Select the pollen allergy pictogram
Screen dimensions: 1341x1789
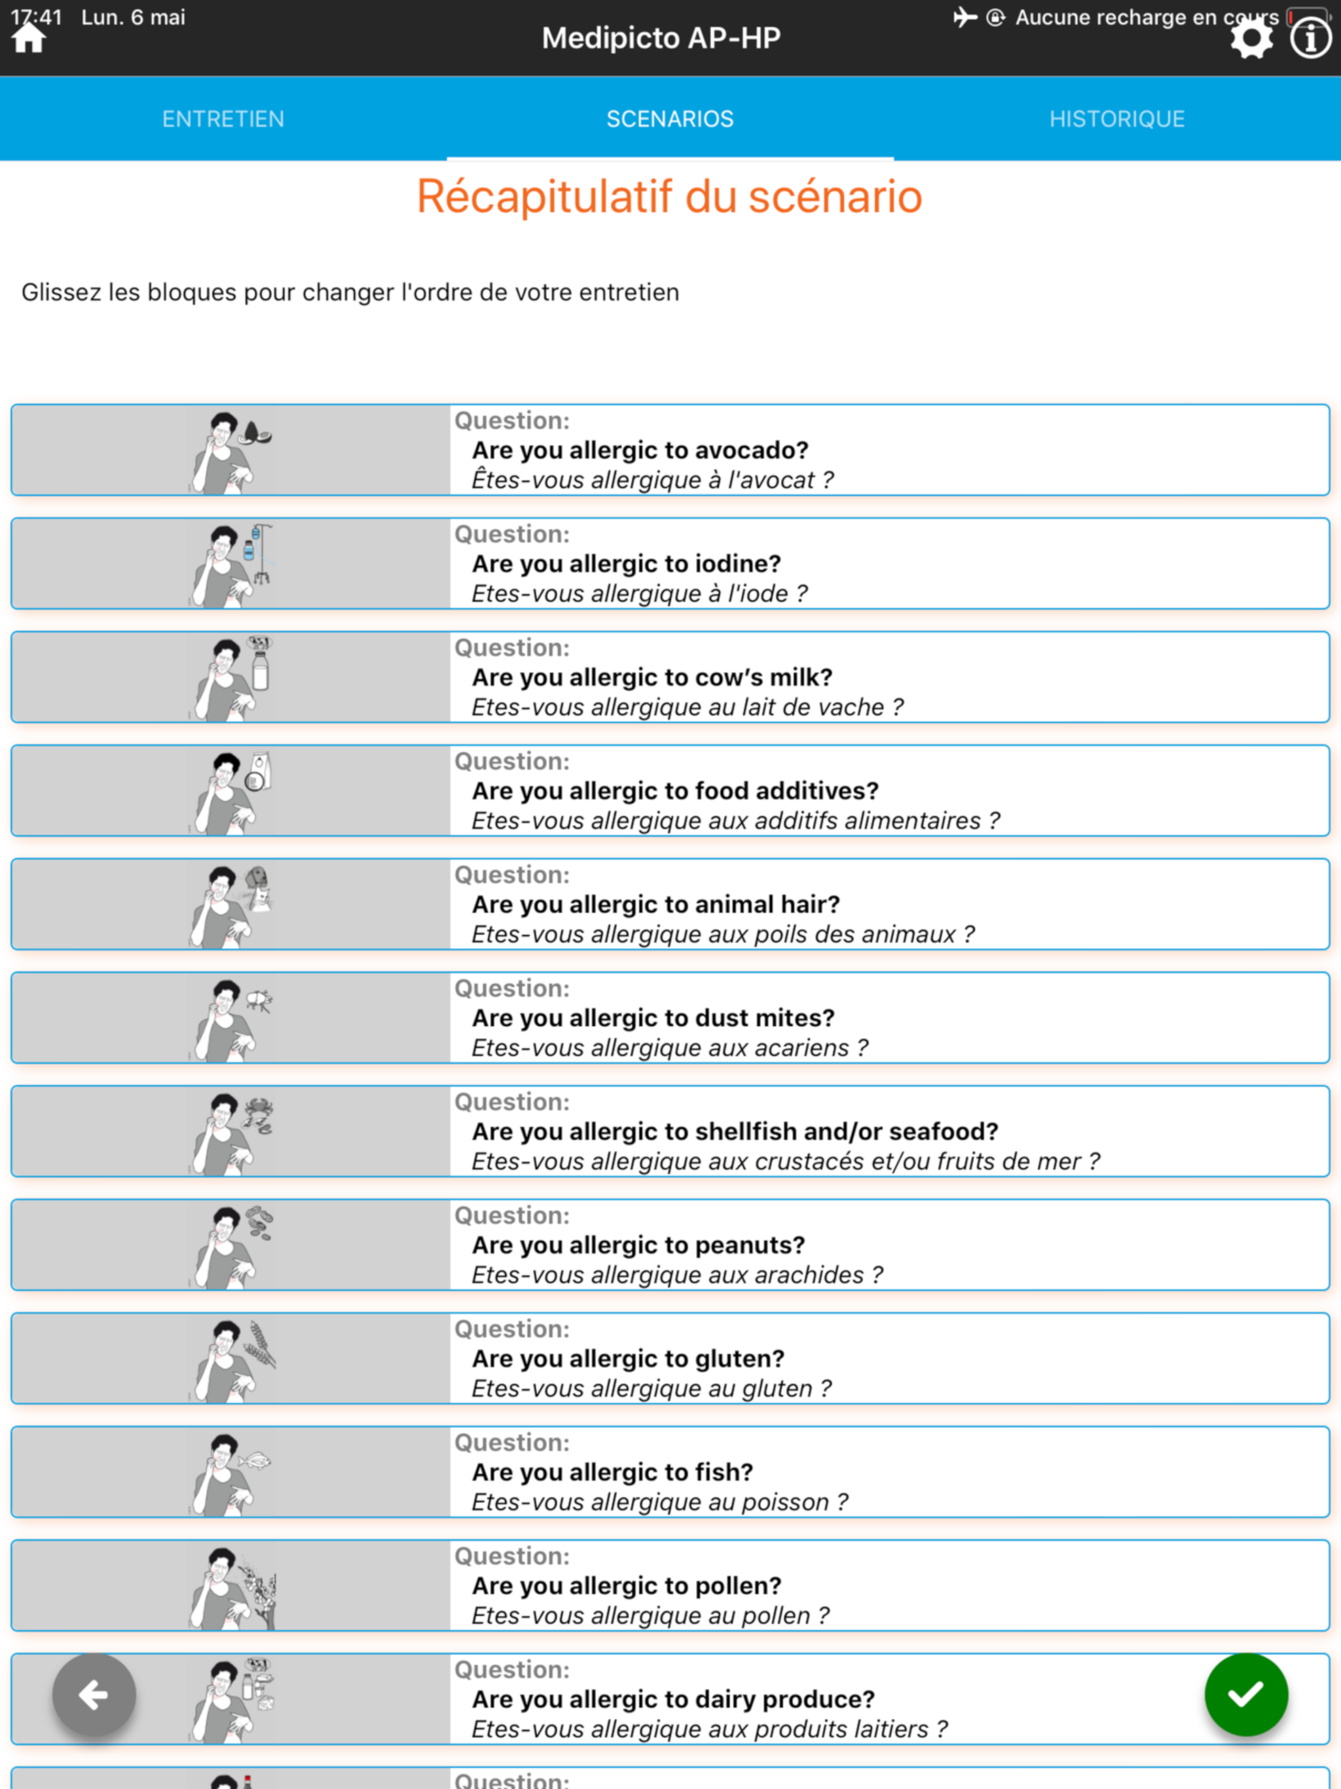[x=234, y=1585]
